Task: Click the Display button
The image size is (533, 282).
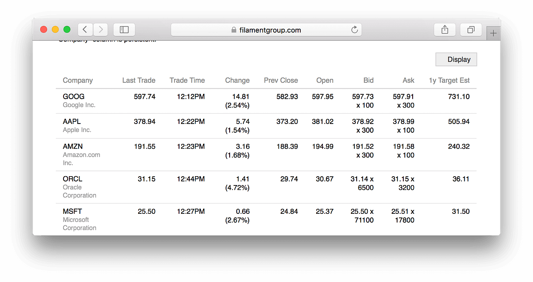Action: point(456,59)
